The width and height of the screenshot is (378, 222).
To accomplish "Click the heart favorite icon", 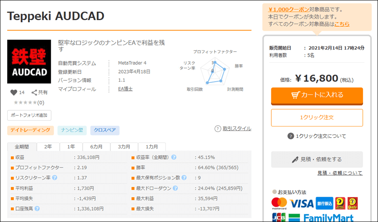I will tap(13, 92).
